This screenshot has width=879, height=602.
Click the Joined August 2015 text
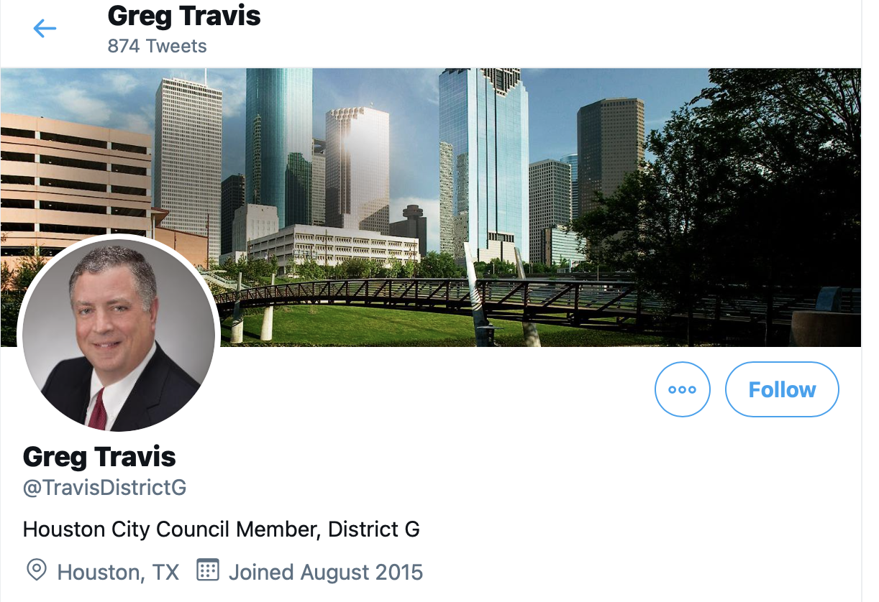point(326,573)
